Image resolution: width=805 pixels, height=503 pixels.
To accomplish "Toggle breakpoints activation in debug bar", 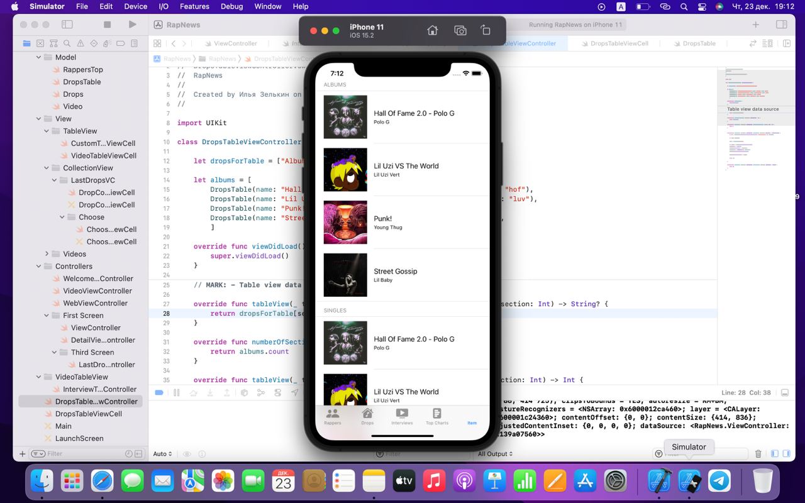I will tap(159, 392).
